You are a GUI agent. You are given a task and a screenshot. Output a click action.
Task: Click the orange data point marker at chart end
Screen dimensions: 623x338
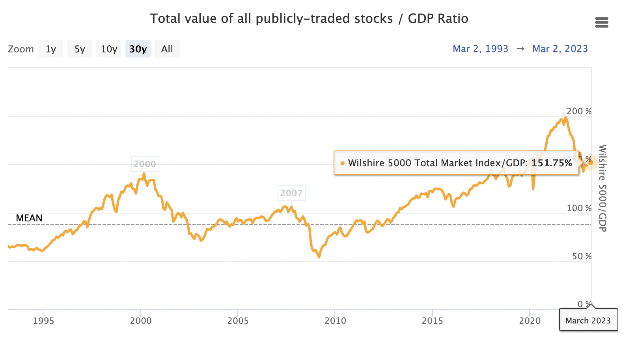590,162
